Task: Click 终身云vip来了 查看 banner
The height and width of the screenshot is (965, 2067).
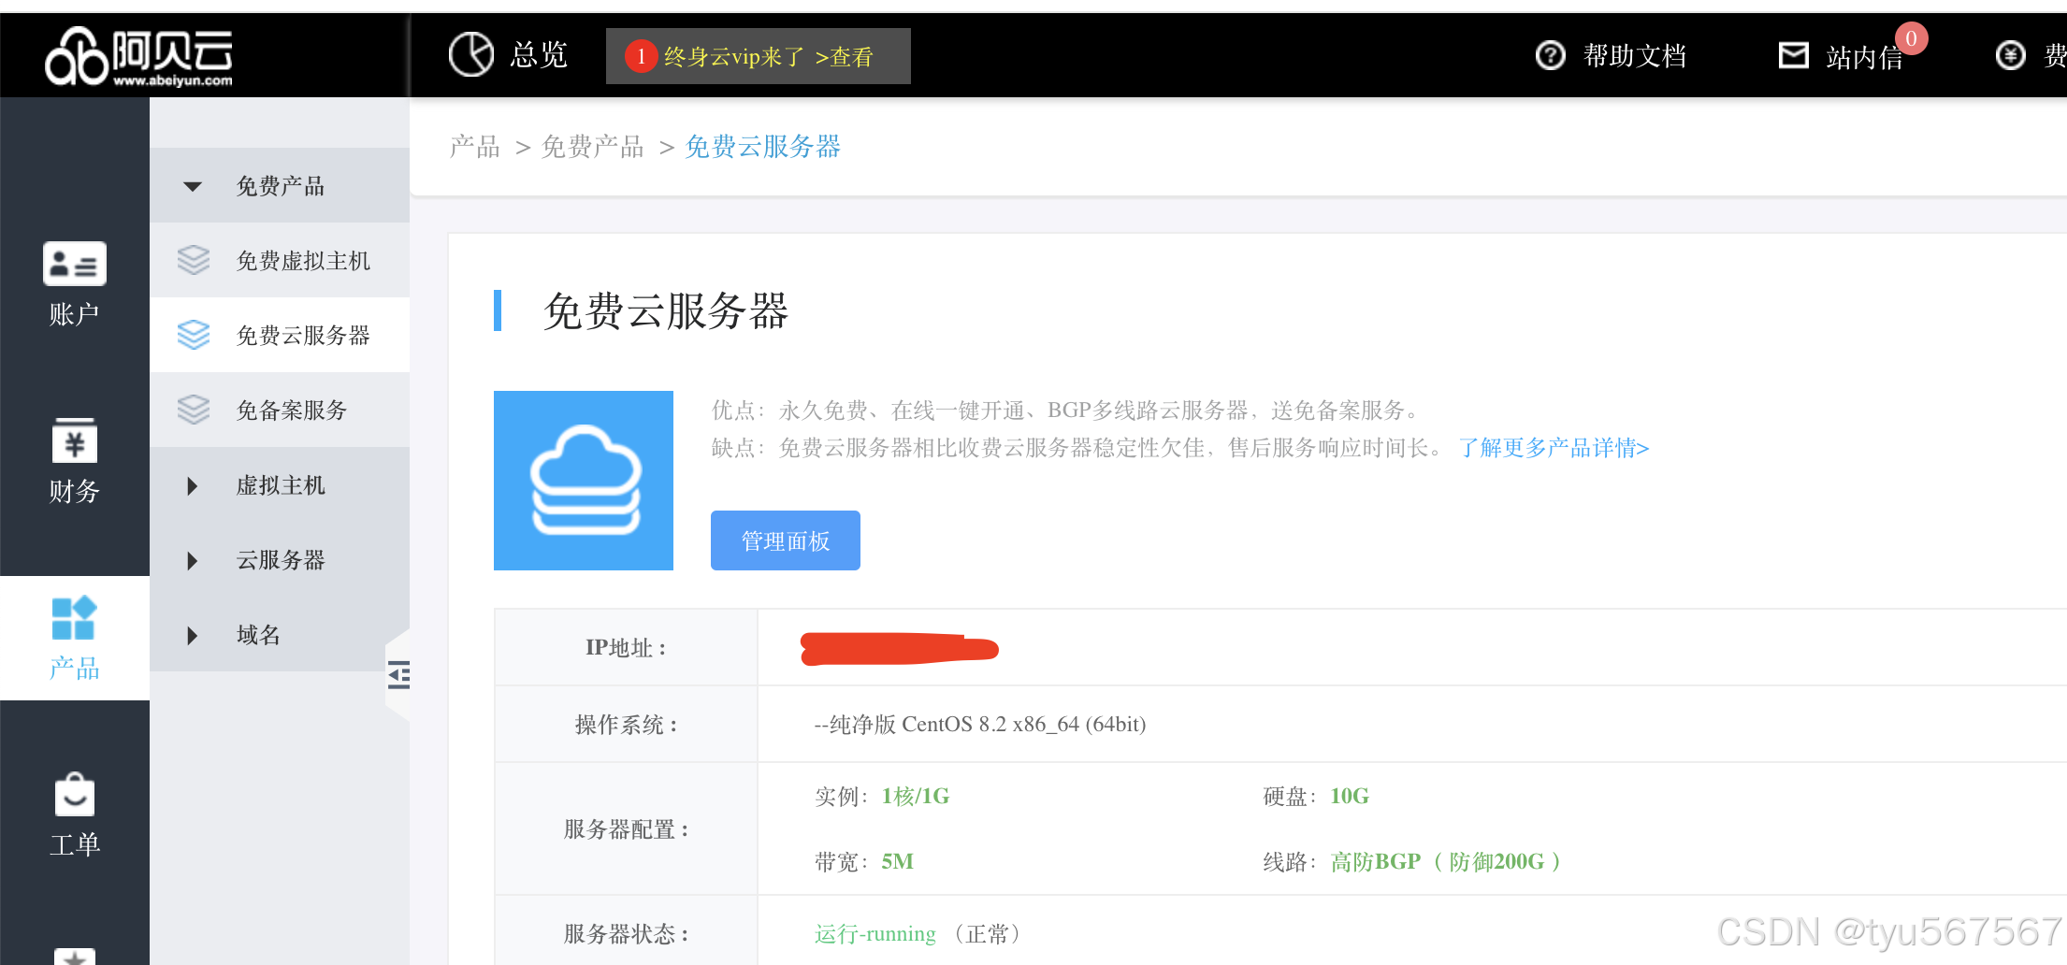Action: tap(759, 56)
